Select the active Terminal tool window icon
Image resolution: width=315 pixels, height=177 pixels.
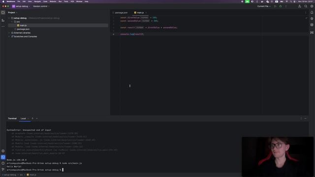tap(3, 157)
